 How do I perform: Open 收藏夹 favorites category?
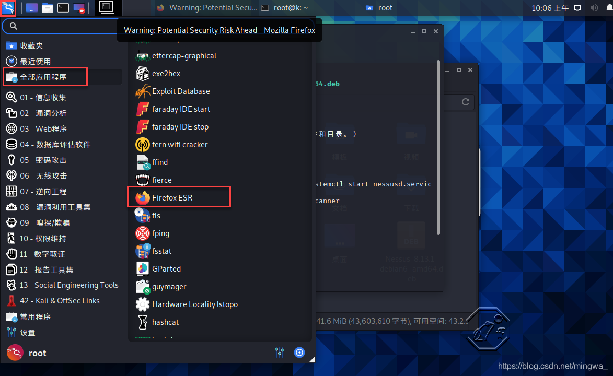click(x=63, y=46)
